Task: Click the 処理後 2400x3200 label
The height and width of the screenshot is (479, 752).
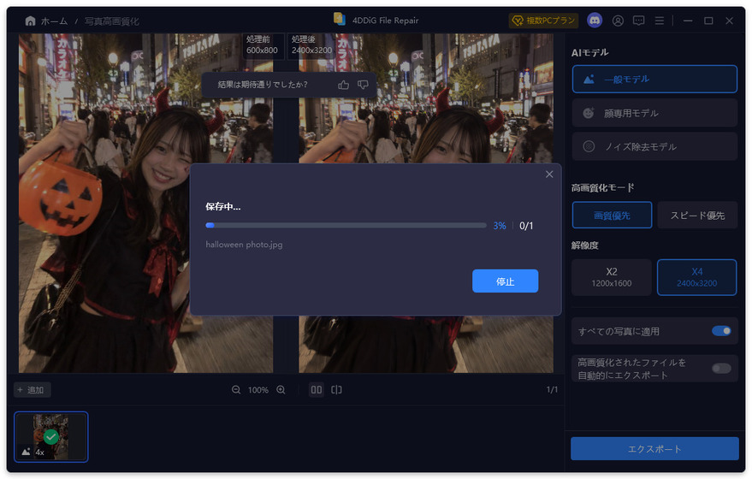Action: tap(311, 44)
